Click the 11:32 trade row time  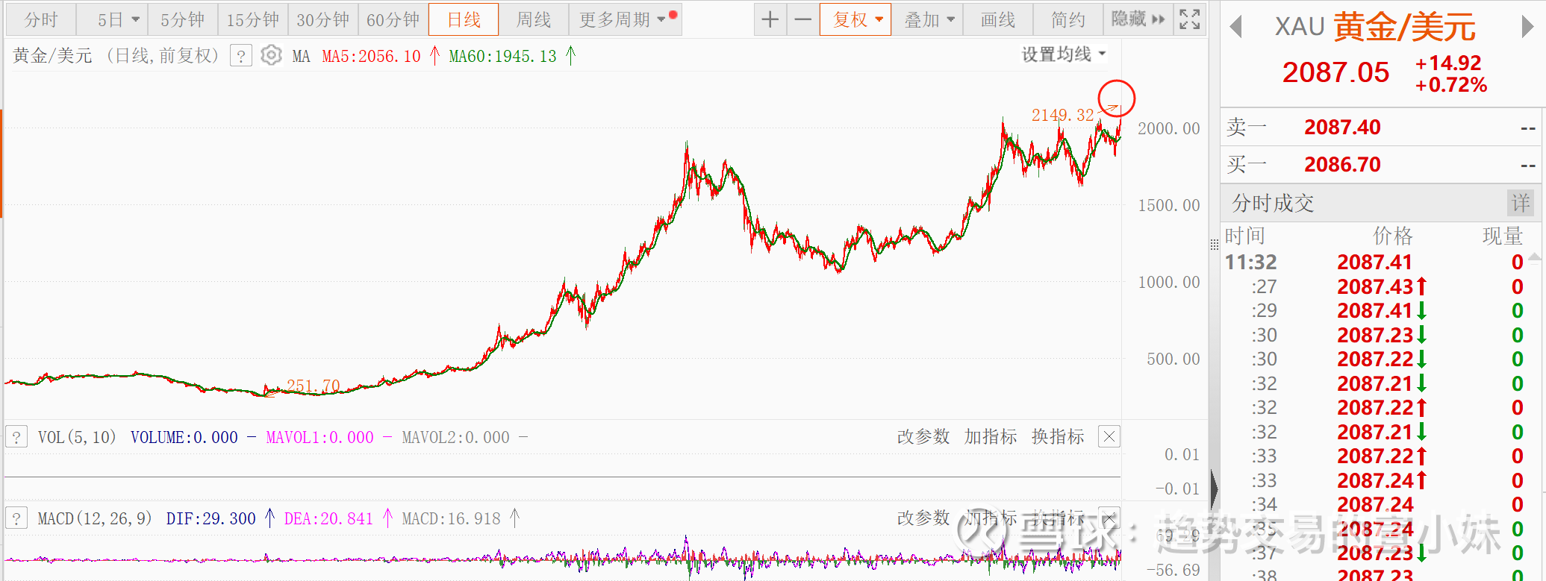tap(1251, 263)
